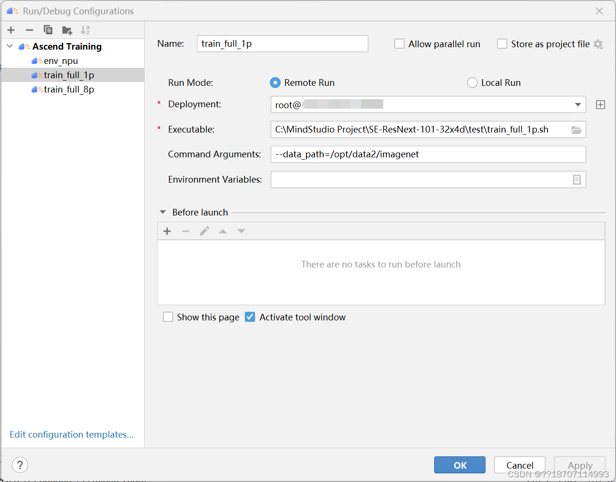Screen dimensions: 616x482
Task: Select the train_full_1p configuration
Action: (73, 75)
